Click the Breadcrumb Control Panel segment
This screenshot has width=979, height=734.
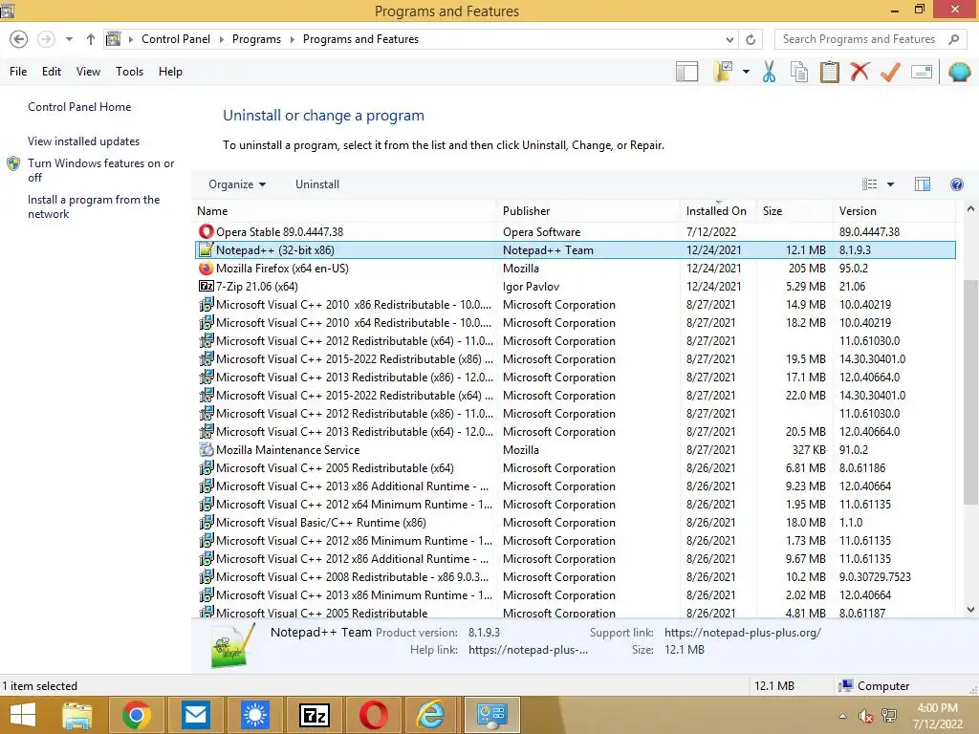[x=176, y=39]
